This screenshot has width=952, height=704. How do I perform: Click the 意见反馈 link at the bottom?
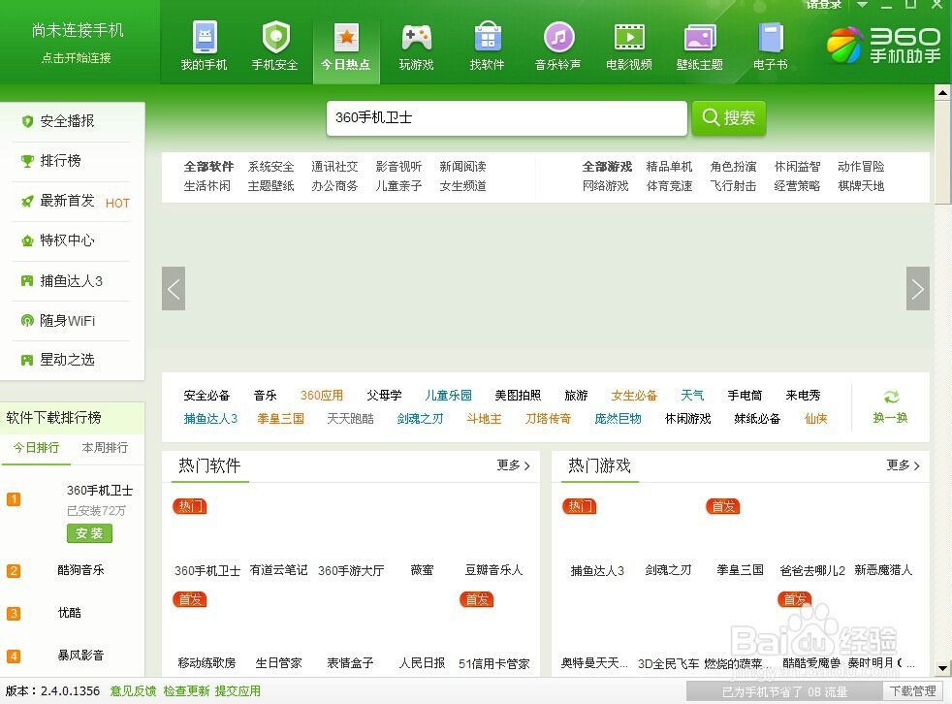(133, 690)
